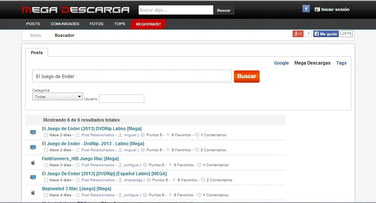Open user miguel in DvdRip- 2013 row
This screenshot has height=203, width=376.
[x=130, y=150]
